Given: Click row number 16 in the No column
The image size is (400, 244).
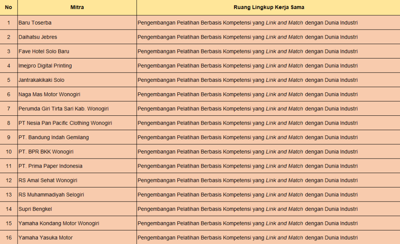Looking at the screenshot, I should click(x=9, y=238).
